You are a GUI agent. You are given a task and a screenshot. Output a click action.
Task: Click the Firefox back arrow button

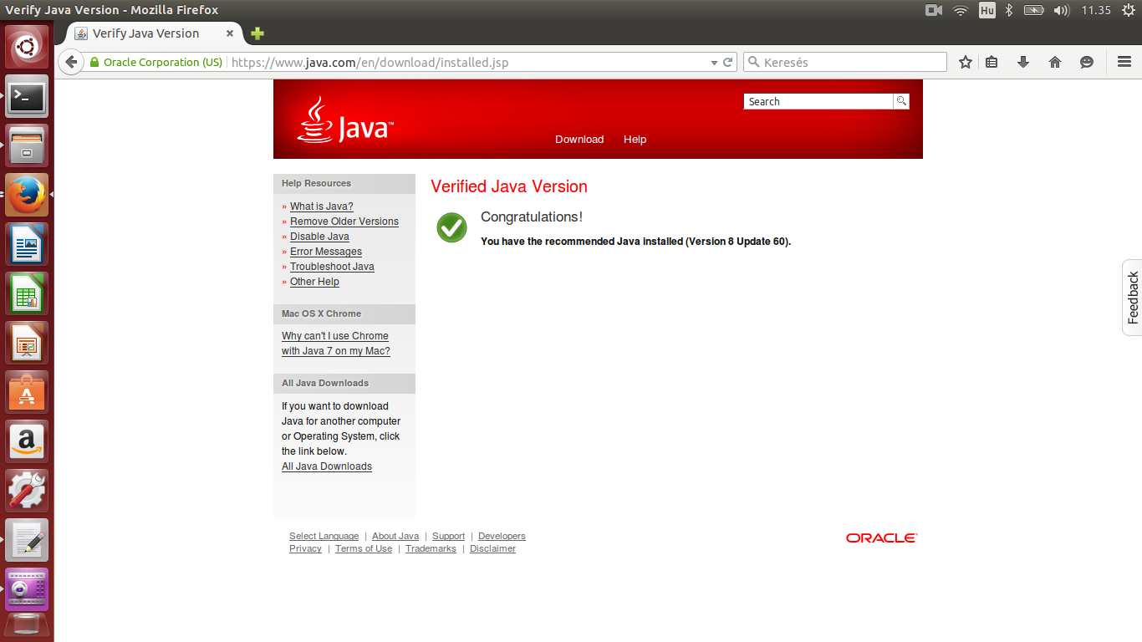(x=71, y=62)
